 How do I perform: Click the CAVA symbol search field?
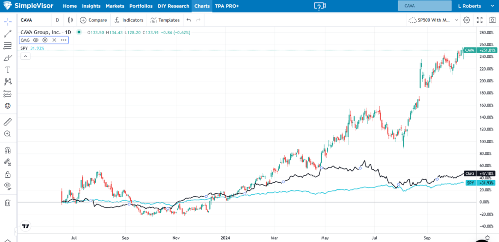point(35,20)
